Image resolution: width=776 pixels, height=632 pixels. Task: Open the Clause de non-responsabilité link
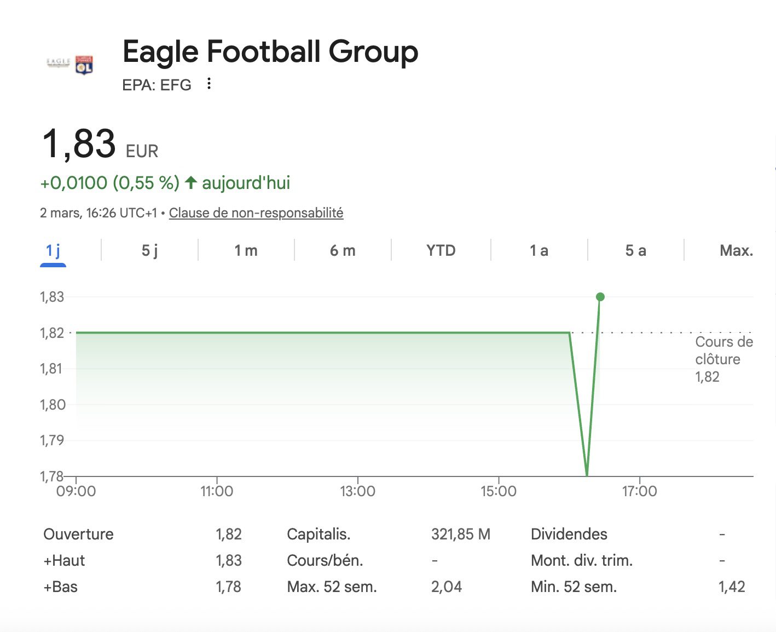coord(256,213)
